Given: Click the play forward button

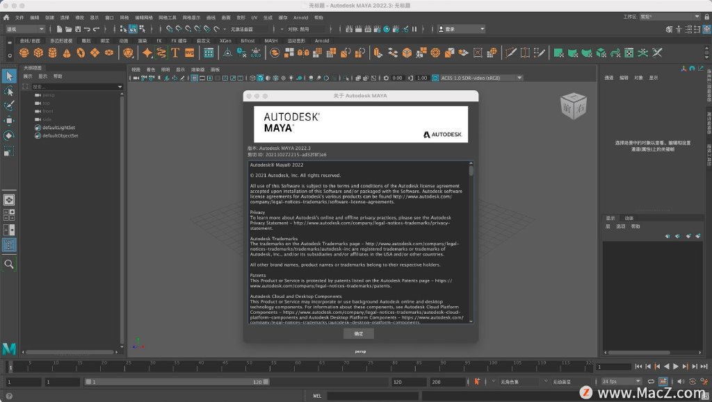Looking at the screenshot, I should 676,366.
